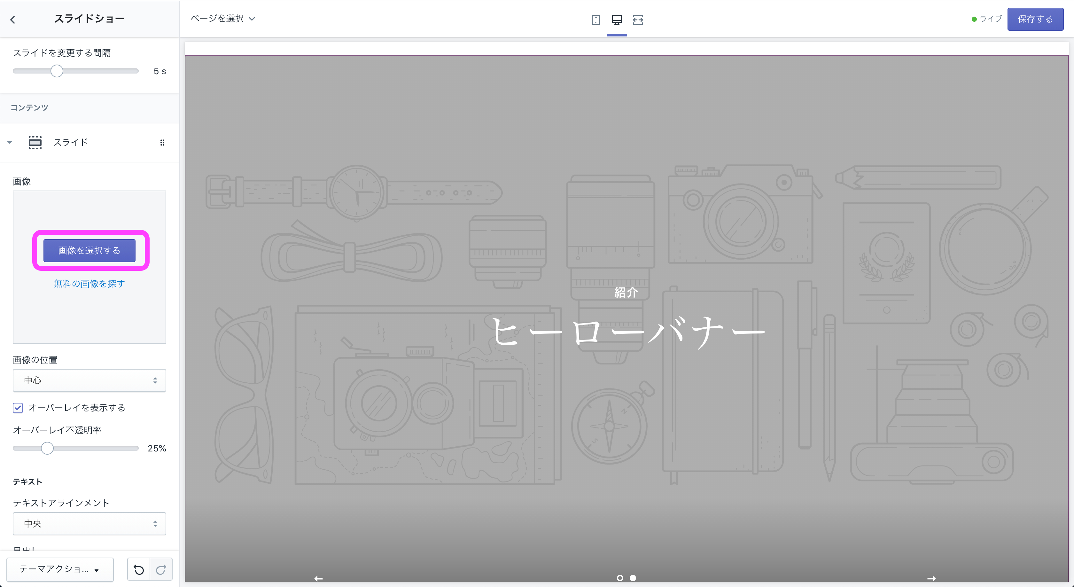Click the redo icon button

[x=161, y=569]
